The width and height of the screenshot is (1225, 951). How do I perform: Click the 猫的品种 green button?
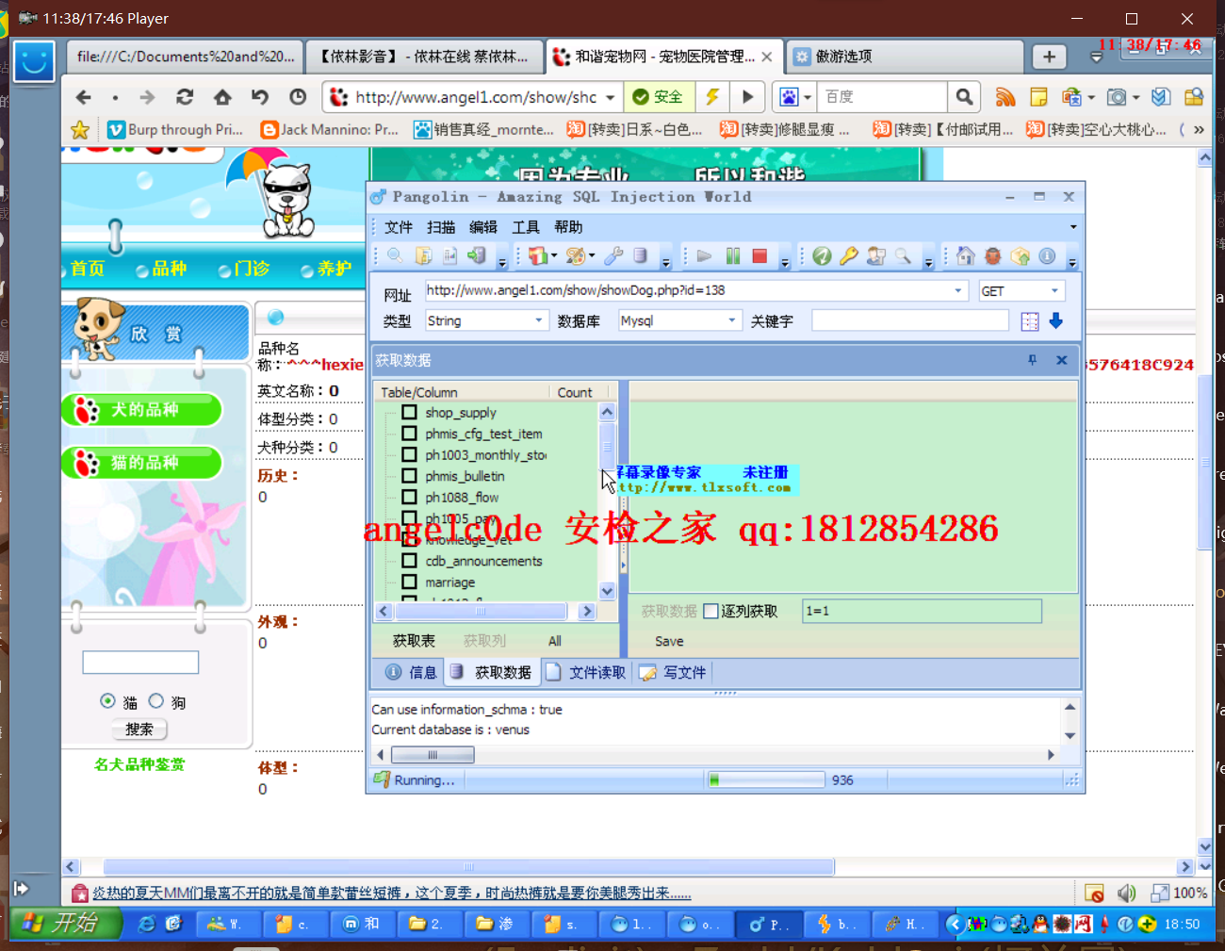142,463
